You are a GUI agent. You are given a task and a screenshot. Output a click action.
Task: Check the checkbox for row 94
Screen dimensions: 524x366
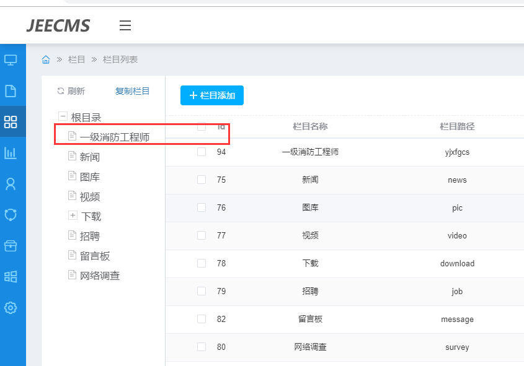point(201,152)
